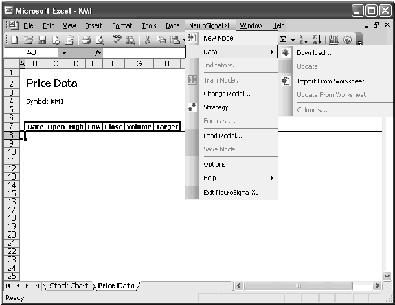The height and width of the screenshot is (305, 395).
Task: Click the horizontal scrollbar thumb
Action: pyautogui.click(x=298, y=286)
